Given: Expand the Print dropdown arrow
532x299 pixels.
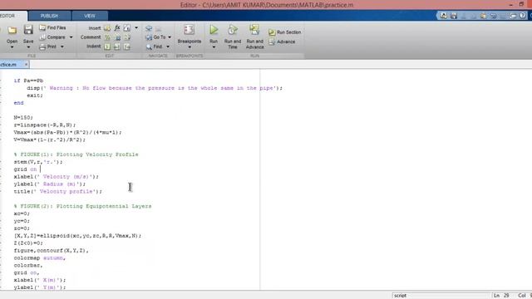Looking at the screenshot, I should 62,47.
